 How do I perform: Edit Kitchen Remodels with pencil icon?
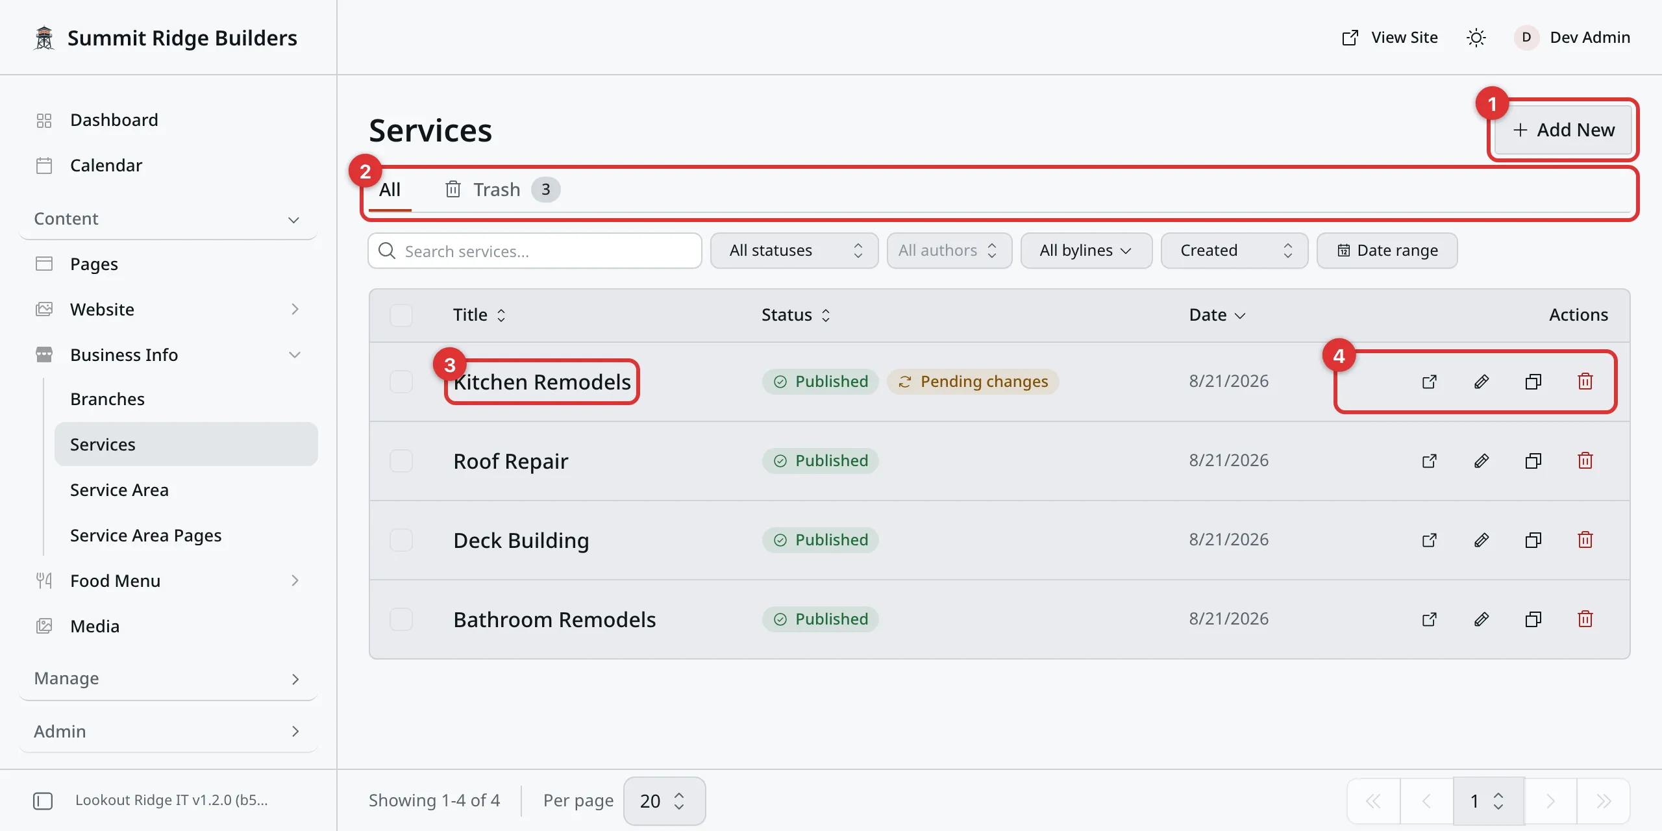click(1482, 382)
